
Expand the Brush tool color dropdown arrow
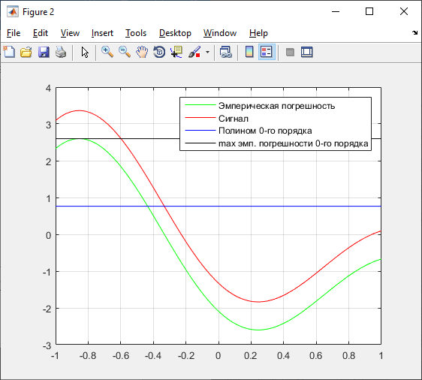coord(207,52)
